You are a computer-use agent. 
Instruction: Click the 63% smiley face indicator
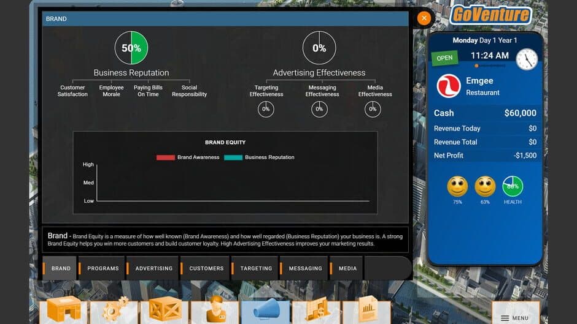485,187
